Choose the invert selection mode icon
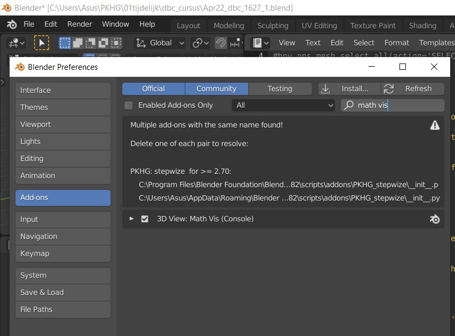 click(x=103, y=43)
